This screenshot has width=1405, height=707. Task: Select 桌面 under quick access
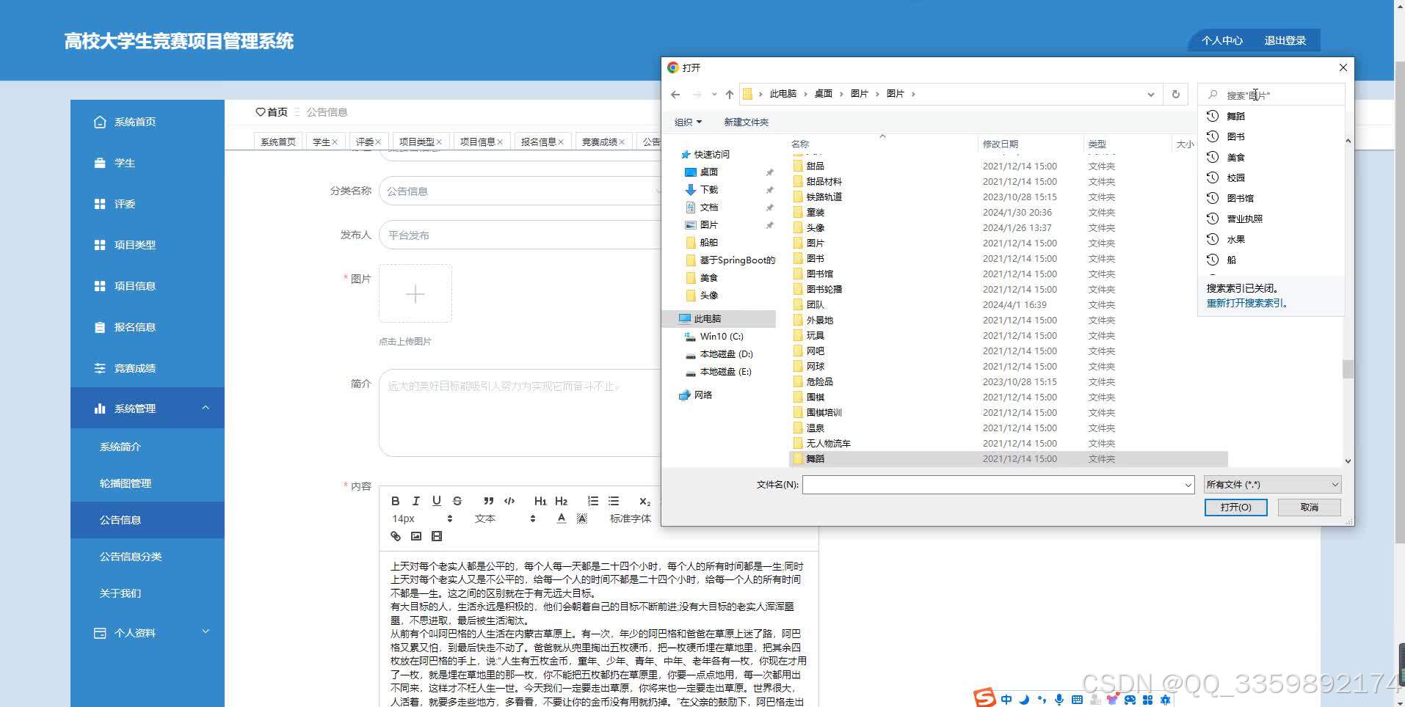pos(708,172)
